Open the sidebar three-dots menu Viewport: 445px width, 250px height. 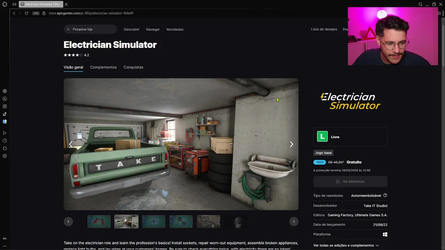point(5,246)
